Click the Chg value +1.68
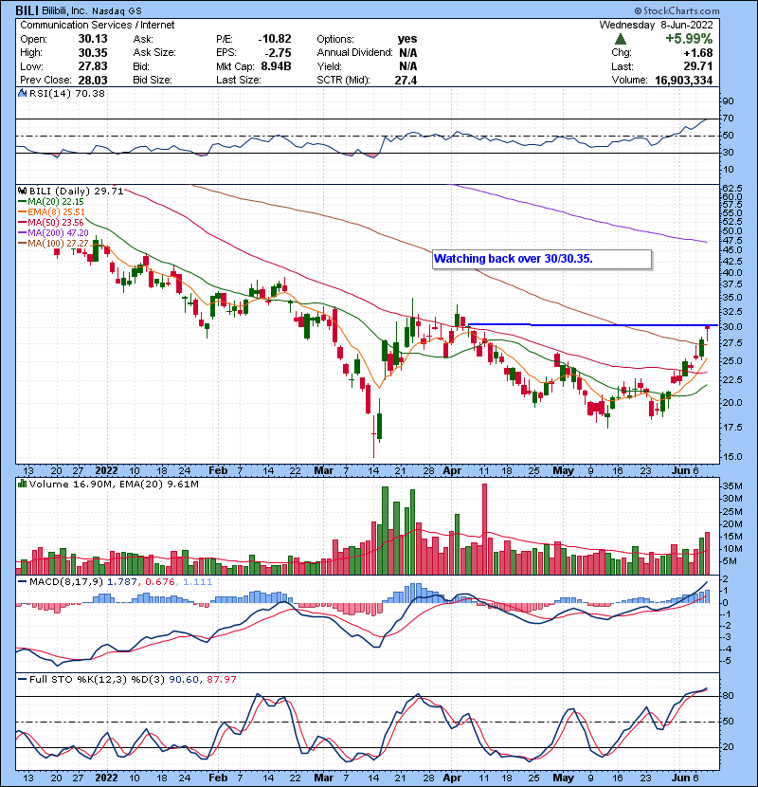This screenshot has height=787, width=758. (x=697, y=52)
